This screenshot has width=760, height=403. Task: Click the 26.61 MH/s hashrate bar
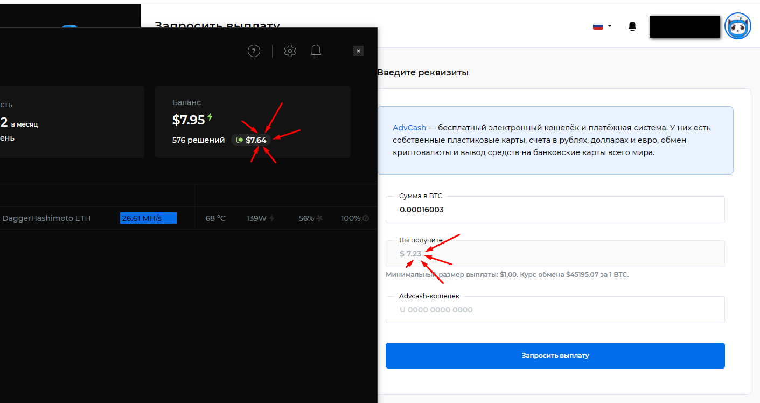click(149, 218)
